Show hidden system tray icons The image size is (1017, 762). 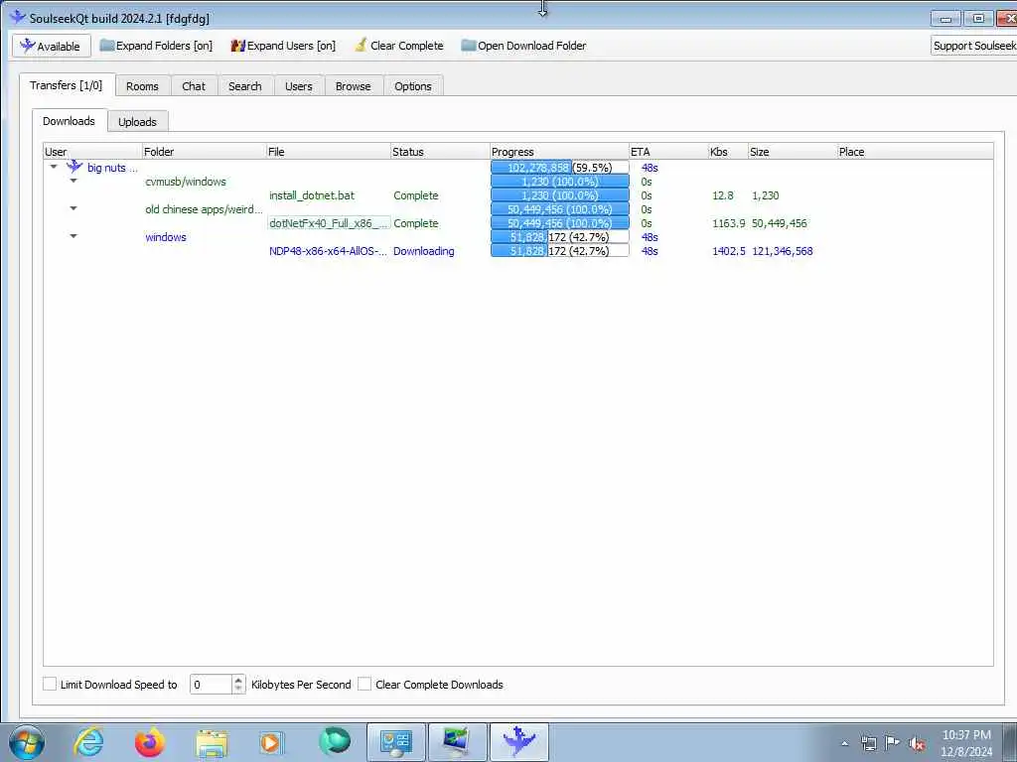tap(844, 744)
